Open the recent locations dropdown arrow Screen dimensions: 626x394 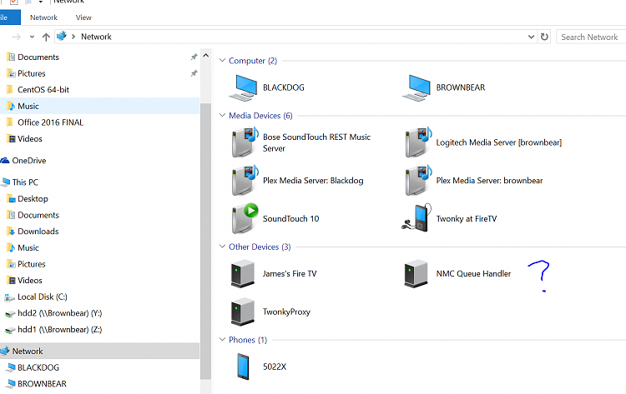[32, 37]
